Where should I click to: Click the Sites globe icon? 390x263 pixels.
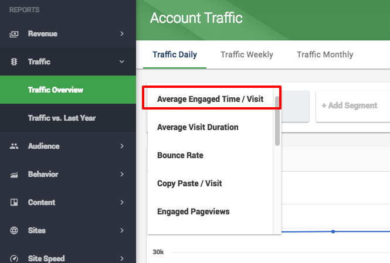tap(14, 230)
